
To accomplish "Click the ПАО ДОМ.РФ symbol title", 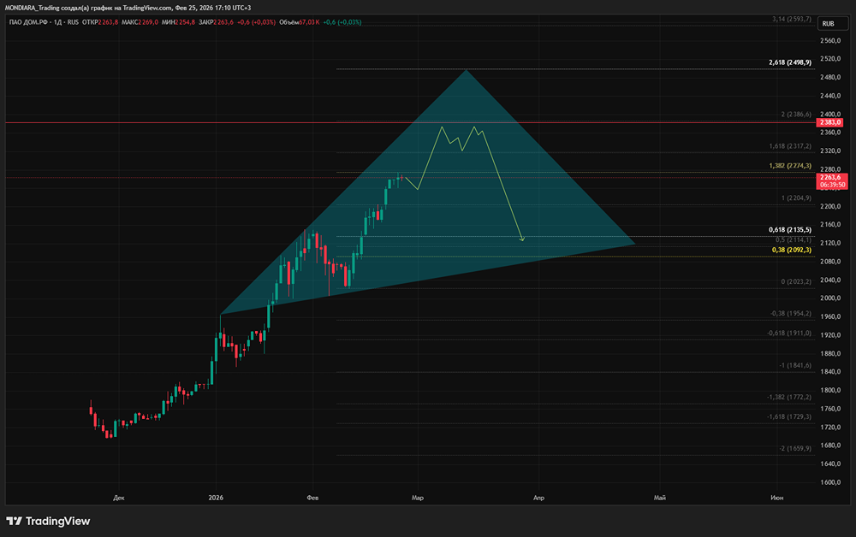I will click(x=29, y=21).
